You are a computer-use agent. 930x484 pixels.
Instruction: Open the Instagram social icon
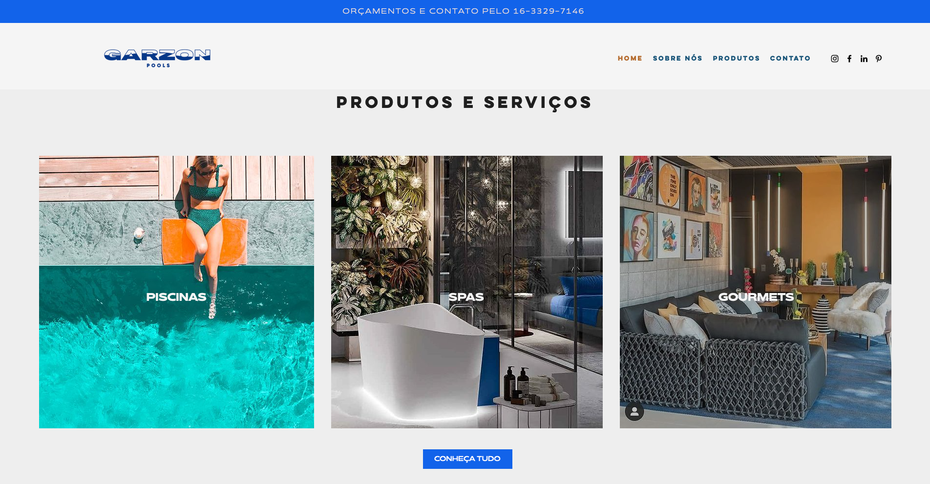tap(835, 59)
